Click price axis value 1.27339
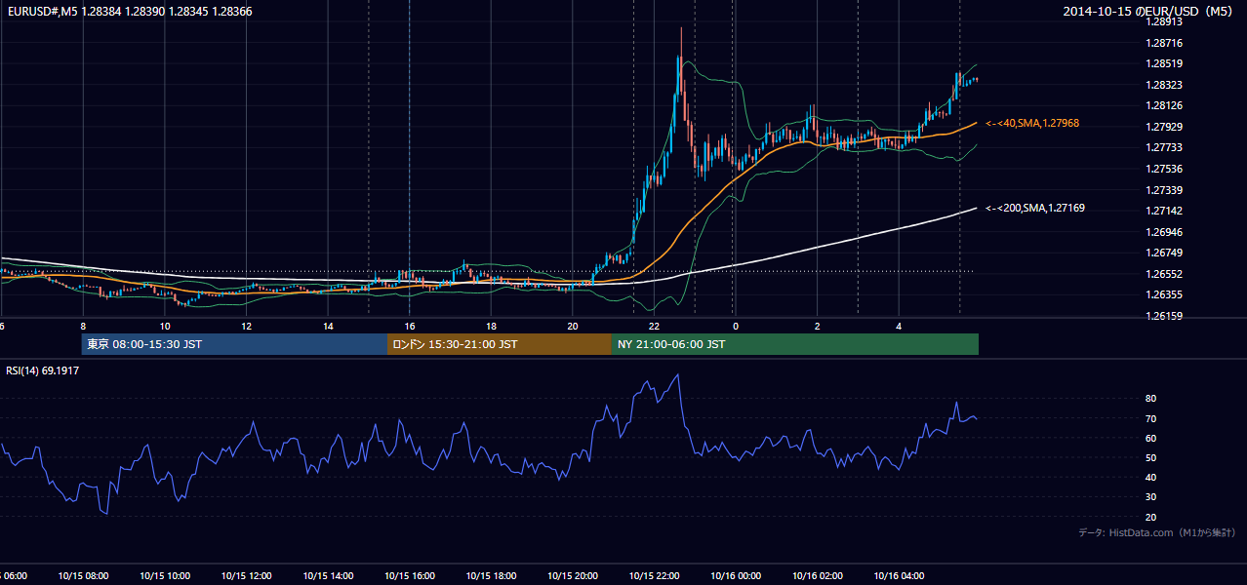The height and width of the screenshot is (585, 1247). (x=1164, y=190)
